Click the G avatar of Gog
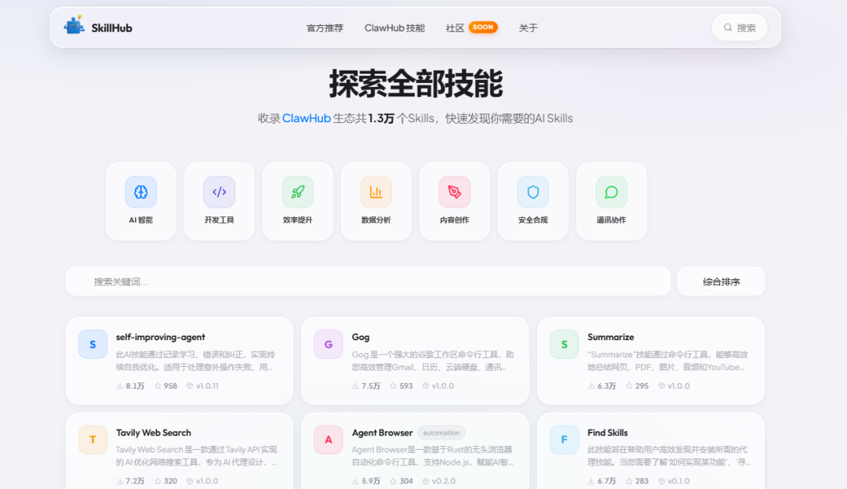 click(x=329, y=344)
